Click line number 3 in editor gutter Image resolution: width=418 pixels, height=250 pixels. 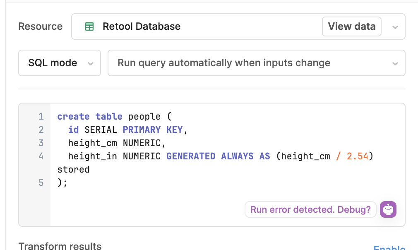coord(41,143)
